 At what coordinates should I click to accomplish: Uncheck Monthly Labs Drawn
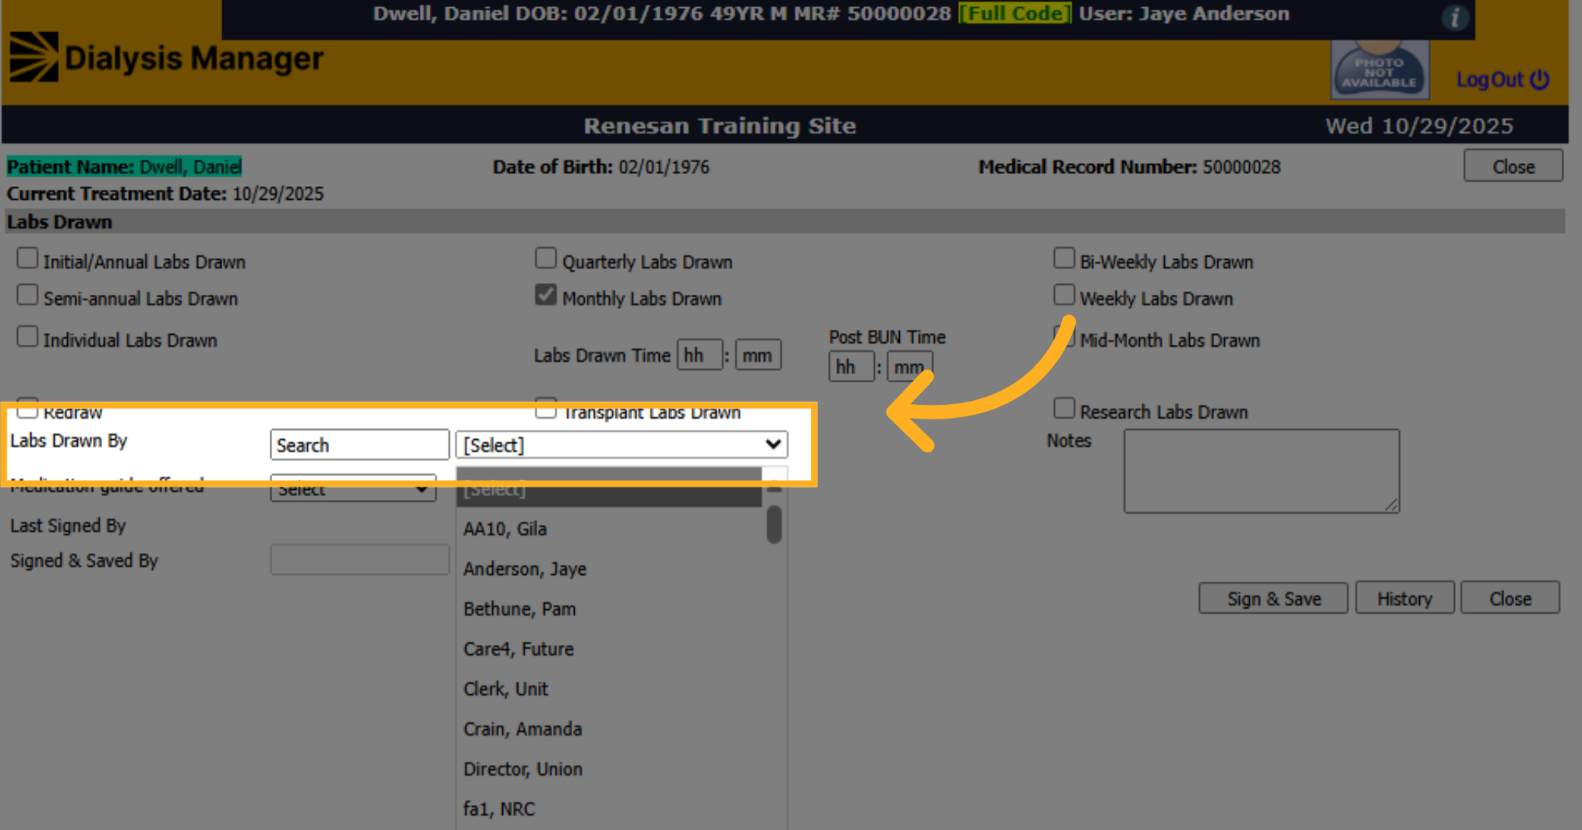click(546, 295)
